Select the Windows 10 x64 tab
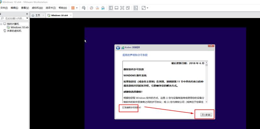The height and width of the screenshot is (129, 260). click(59, 15)
